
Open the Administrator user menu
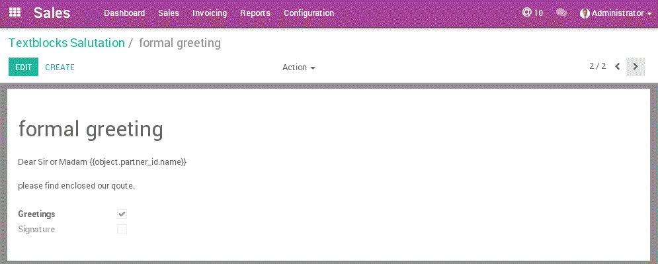click(x=616, y=13)
